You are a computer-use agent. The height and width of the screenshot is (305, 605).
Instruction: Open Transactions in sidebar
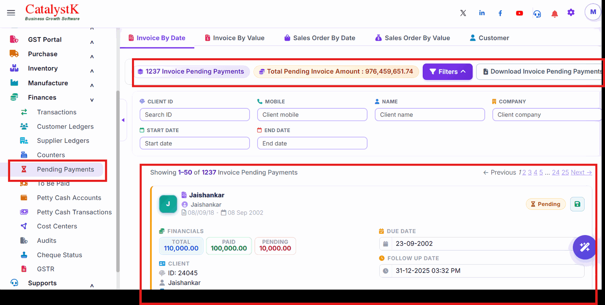(56, 112)
